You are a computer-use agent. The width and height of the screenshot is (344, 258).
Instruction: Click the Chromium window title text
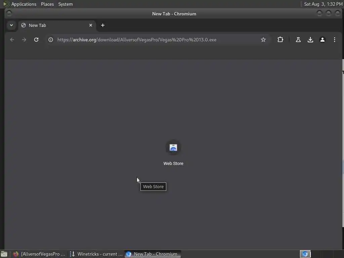coord(174,14)
